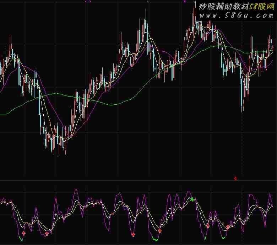Click the red '3' marker above indicator panel
The height and width of the screenshot is (245, 277).
coord(235,178)
